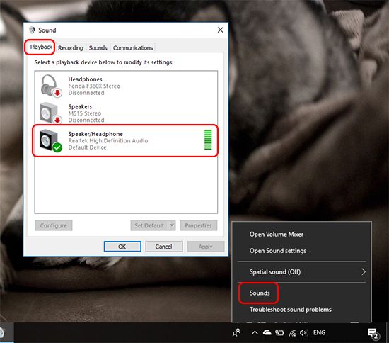Open the ENG language indicator
389x343 pixels.
319,332
